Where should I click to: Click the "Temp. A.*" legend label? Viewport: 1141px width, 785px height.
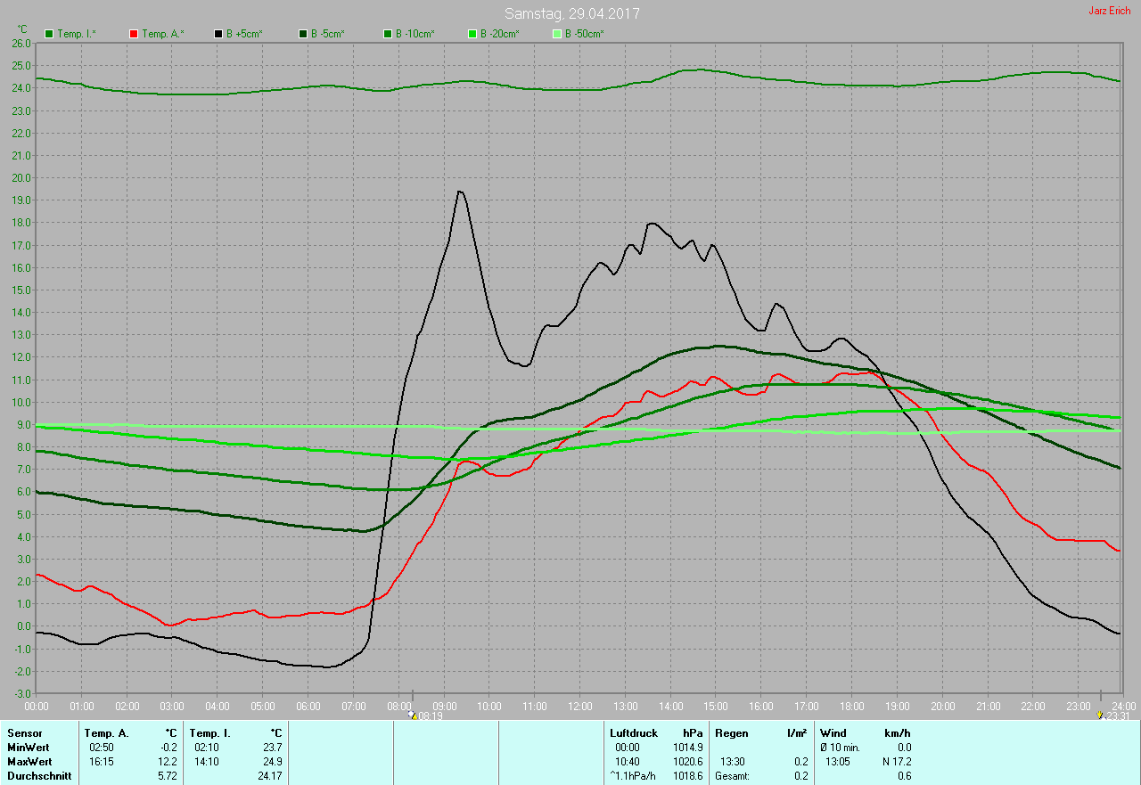coord(162,34)
